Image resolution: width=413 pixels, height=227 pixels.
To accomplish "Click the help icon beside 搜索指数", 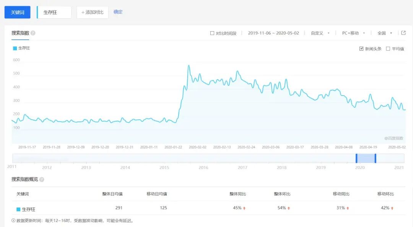I will pyautogui.click(x=33, y=33).
